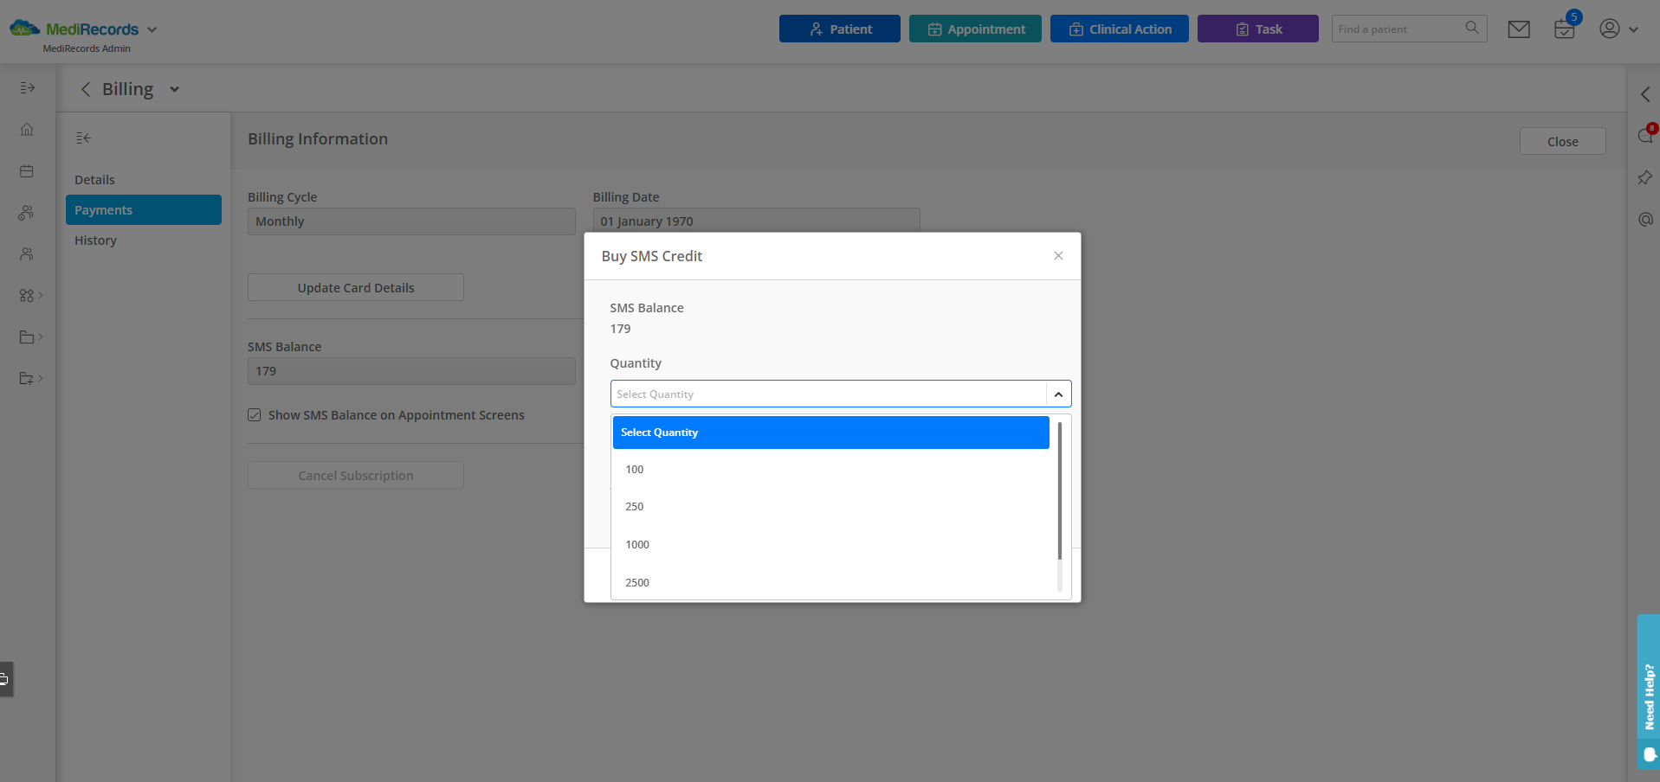This screenshot has width=1660, height=782.
Task: Click the pin icon in right panel
Action: (1644, 177)
